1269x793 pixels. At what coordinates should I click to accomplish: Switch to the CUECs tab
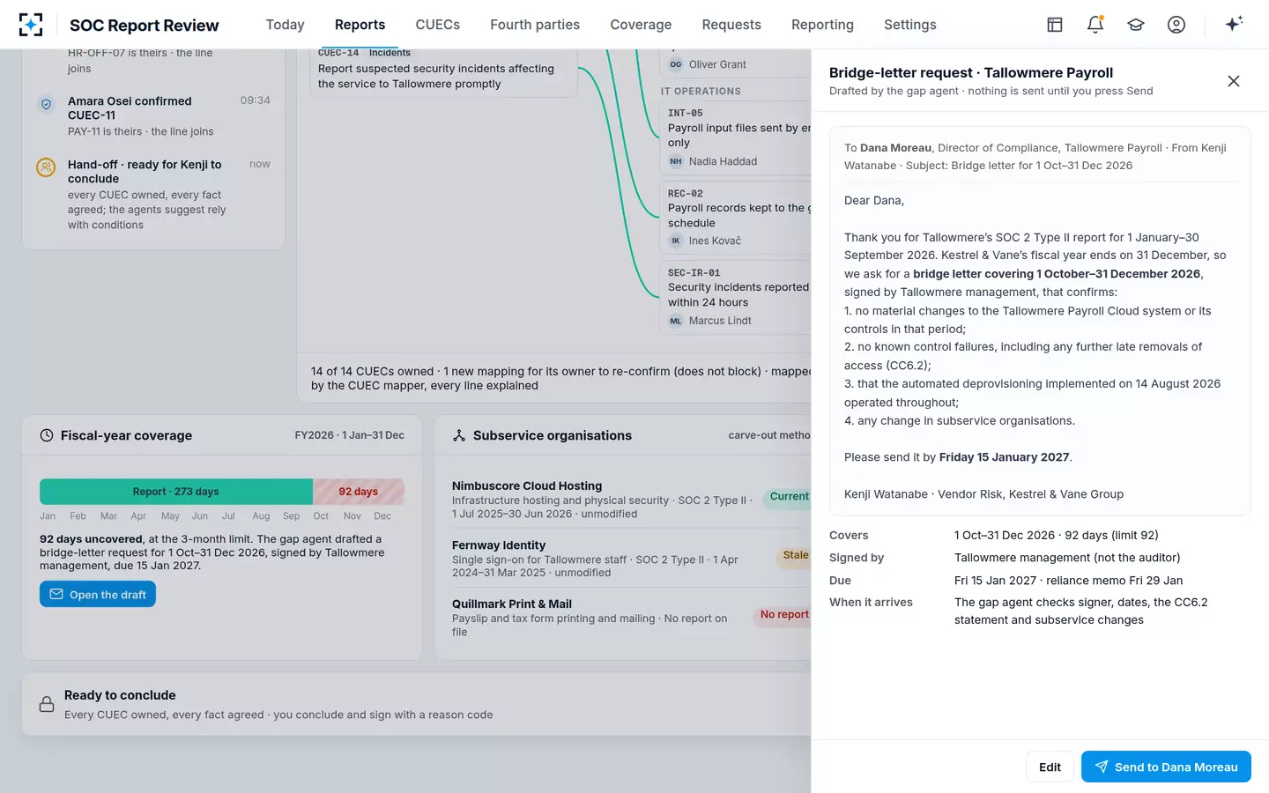[438, 25]
